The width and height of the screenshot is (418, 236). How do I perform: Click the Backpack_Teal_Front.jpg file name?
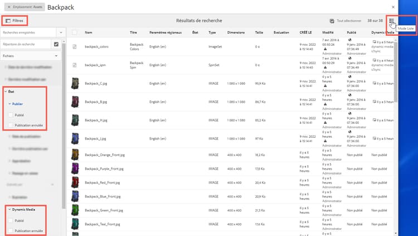click(x=103, y=224)
